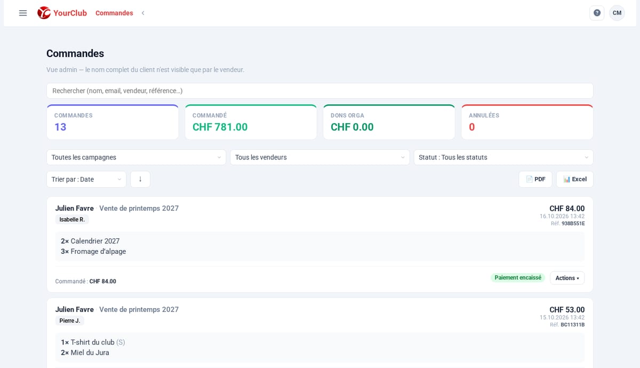Click the YourClub logo
Screen dimensions: 640x368
coord(62,13)
